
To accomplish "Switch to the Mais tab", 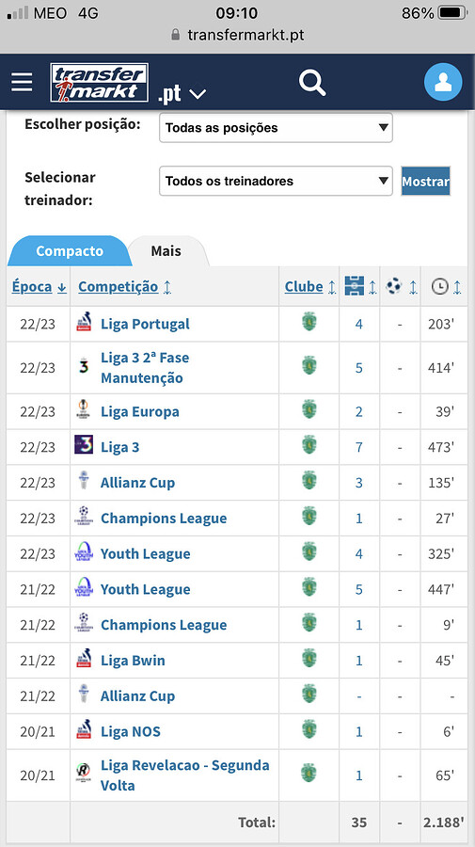I will [x=166, y=251].
